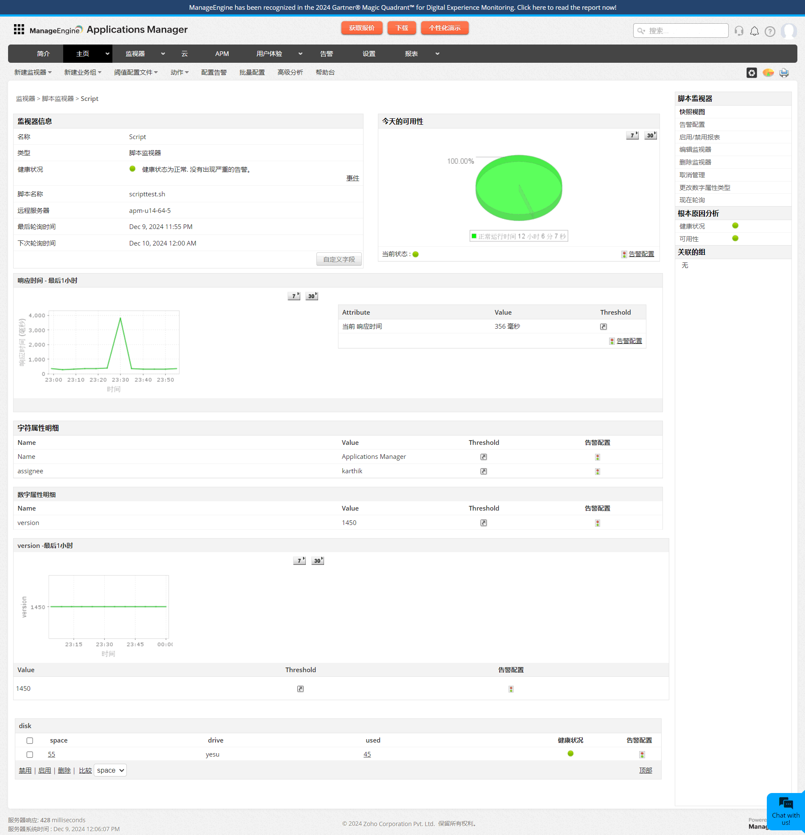The height and width of the screenshot is (835, 805).
Task: Expand the 新建监视器 dropdown menu
Action: (33, 73)
